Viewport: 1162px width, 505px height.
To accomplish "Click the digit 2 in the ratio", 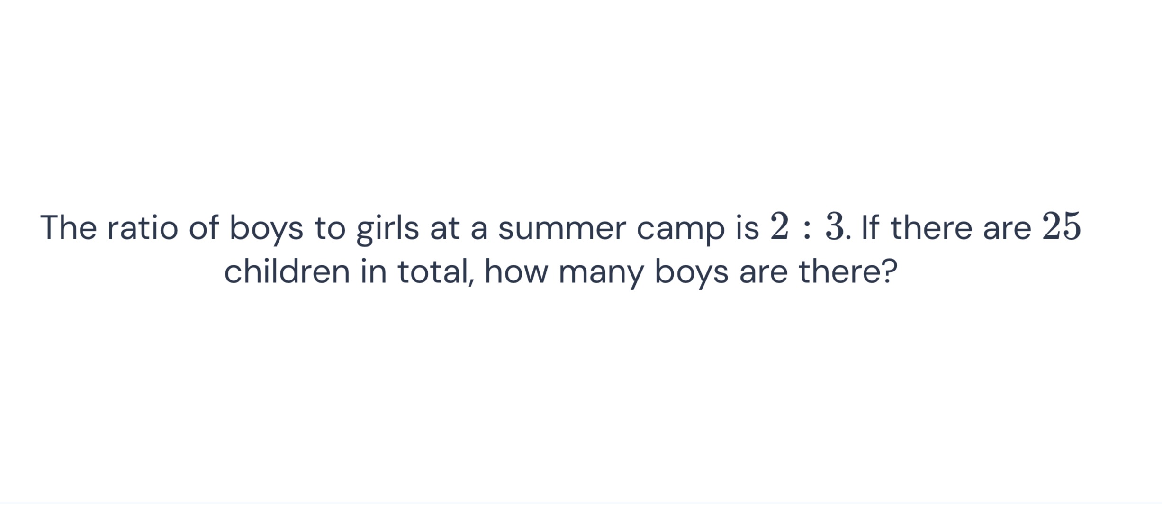I will point(779,226).
